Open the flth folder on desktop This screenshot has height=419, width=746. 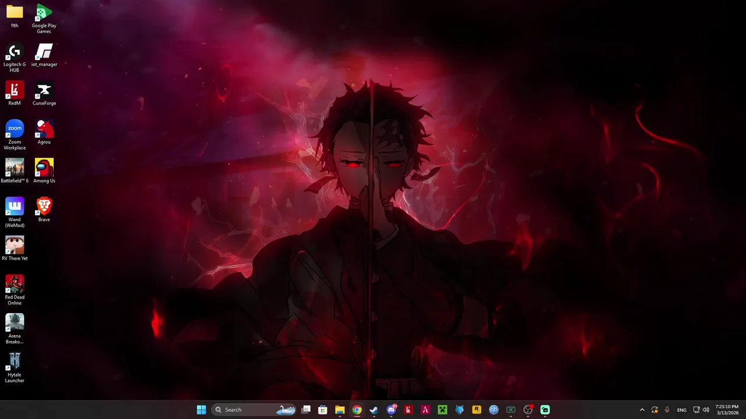pyautogui.click(x=15, y=16)
